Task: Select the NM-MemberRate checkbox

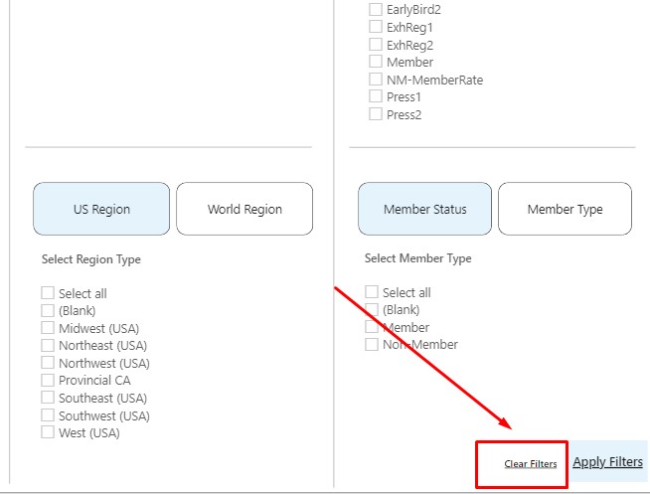Action: tap(376, 80)
